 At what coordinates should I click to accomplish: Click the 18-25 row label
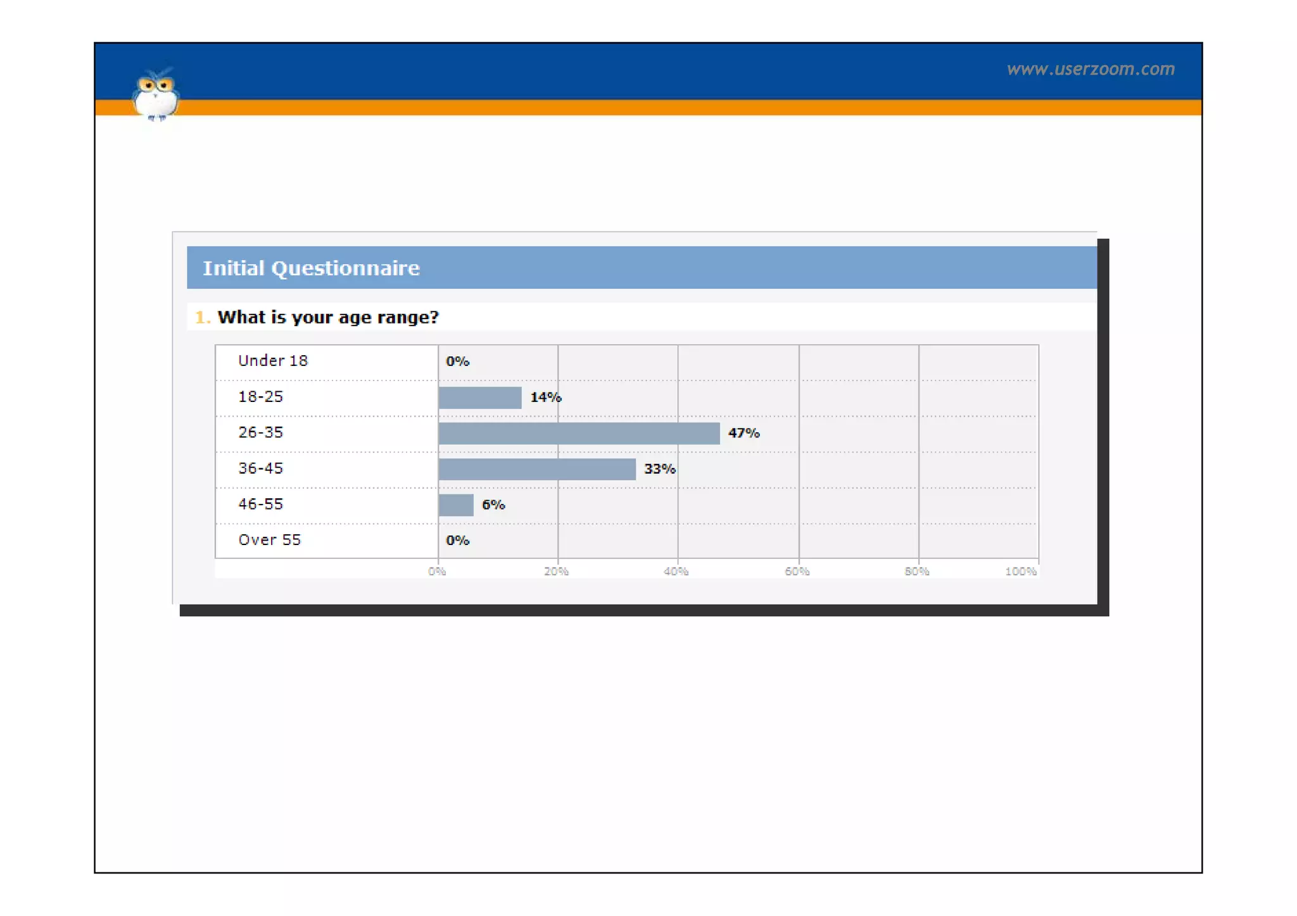(260, 397)
